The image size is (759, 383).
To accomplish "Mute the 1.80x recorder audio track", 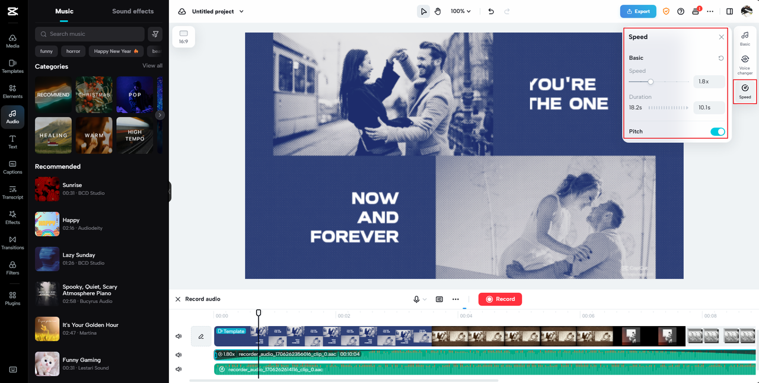I will point(178,355).
